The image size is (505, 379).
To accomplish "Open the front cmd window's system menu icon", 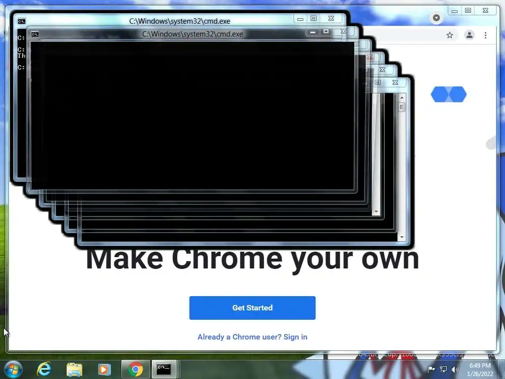I will [x=35, y=34].
